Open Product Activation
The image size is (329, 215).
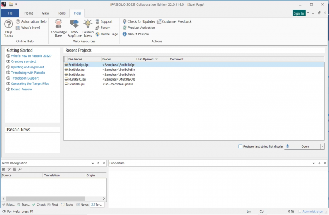[139, 28]
